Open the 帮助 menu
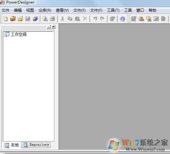The width and height of the screenshot is (170, 154). [x=153, y=10]
